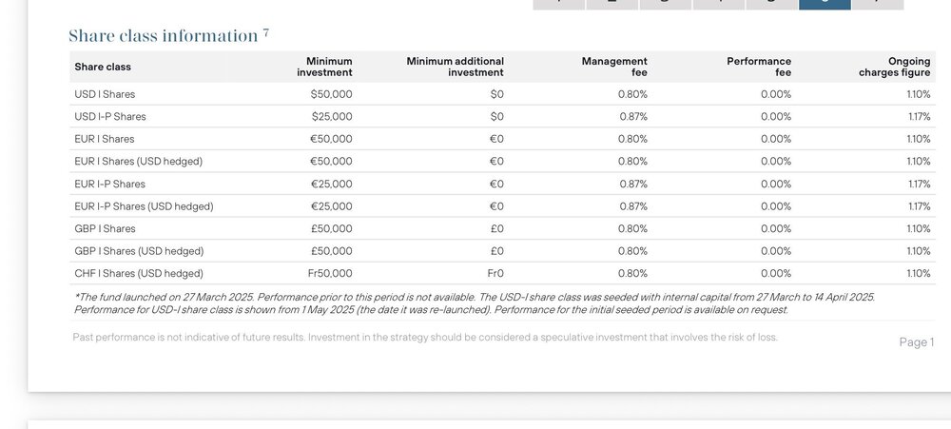
Task: Open footnote 7 beside Share class information
Action: click(266, 32)
